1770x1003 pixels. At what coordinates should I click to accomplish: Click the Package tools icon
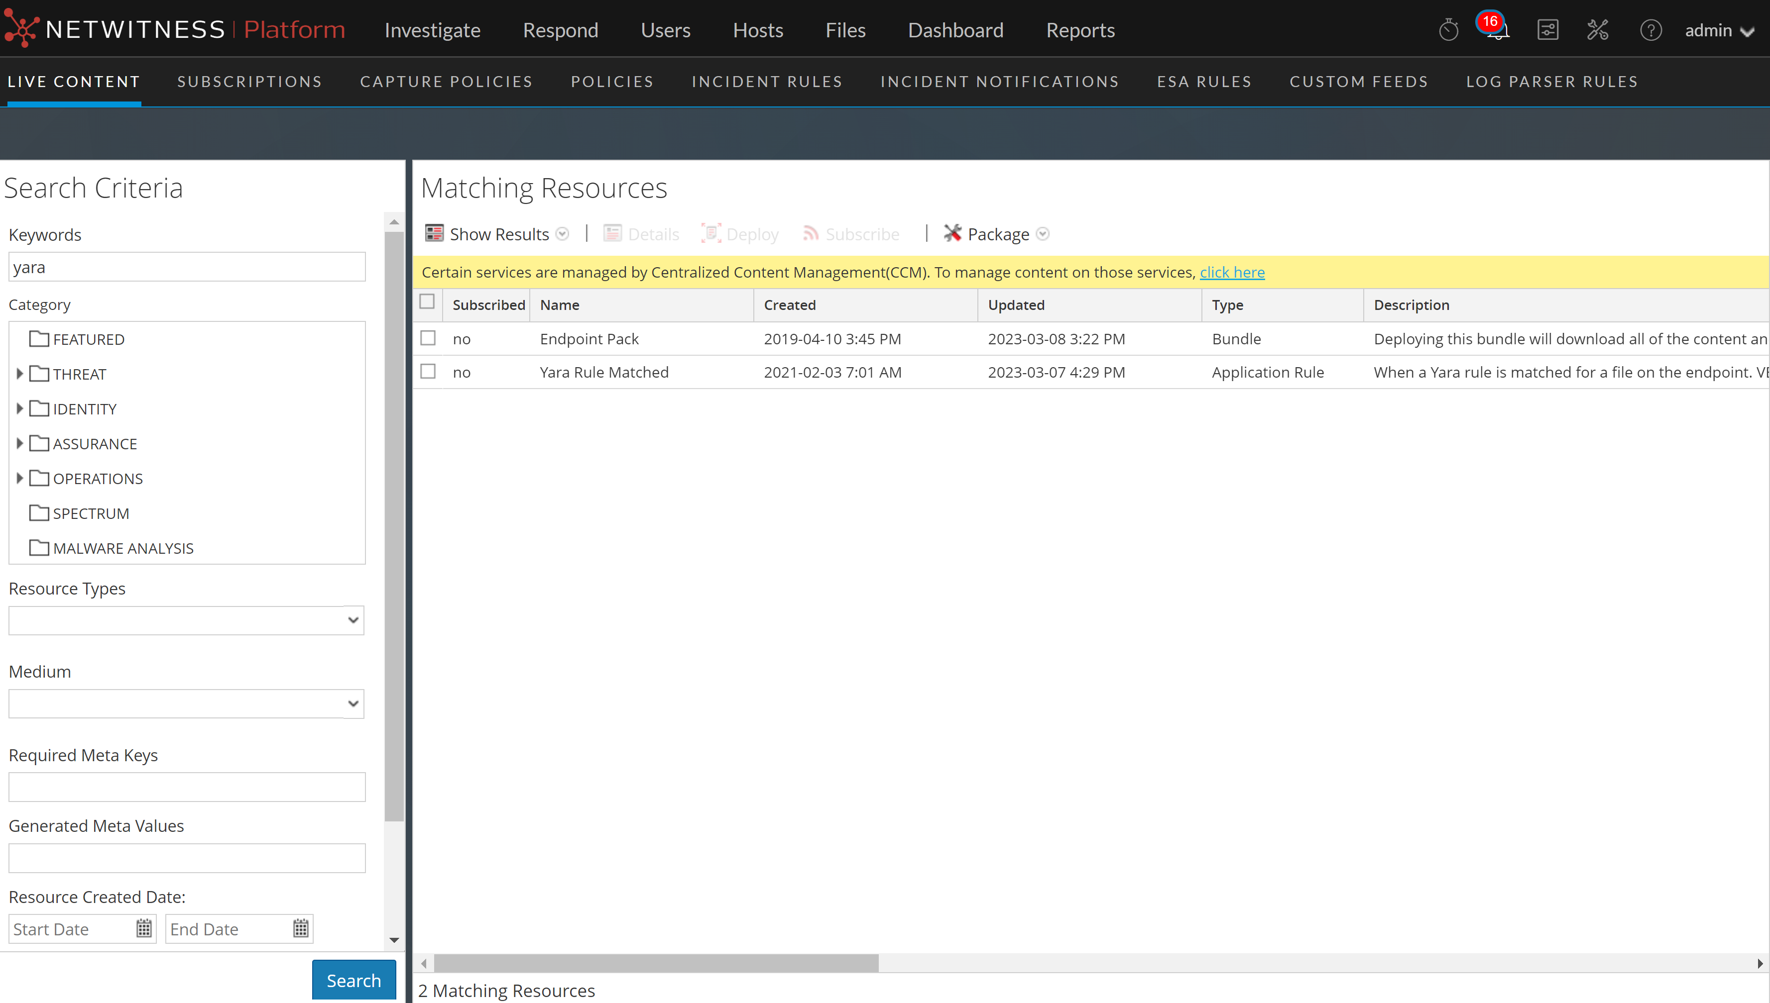[x=952, y=233]
